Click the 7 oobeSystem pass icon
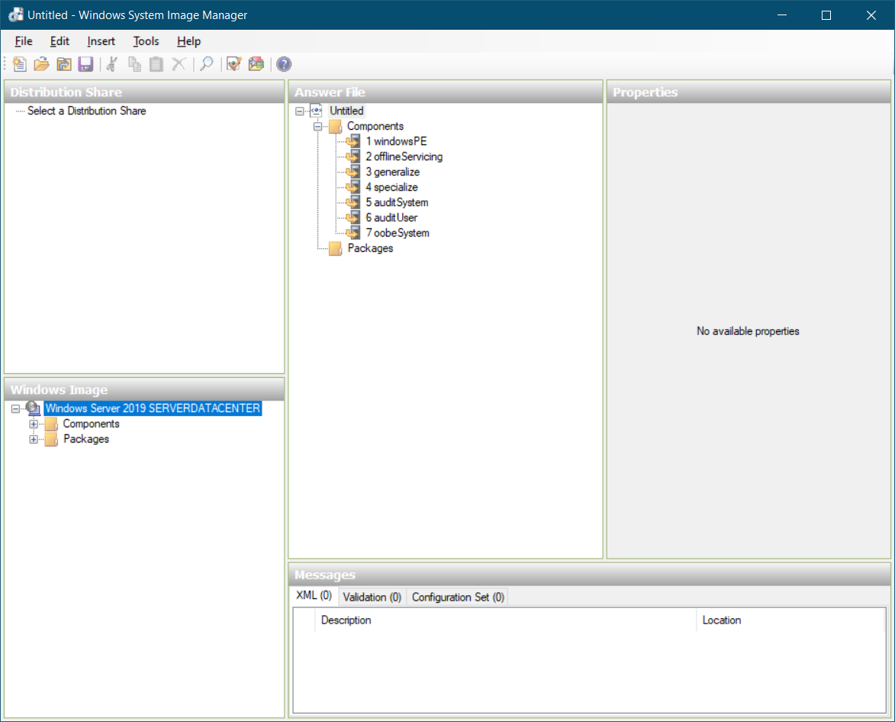The height and width of the screenshot is (722, 895). (x=353, y=233)
